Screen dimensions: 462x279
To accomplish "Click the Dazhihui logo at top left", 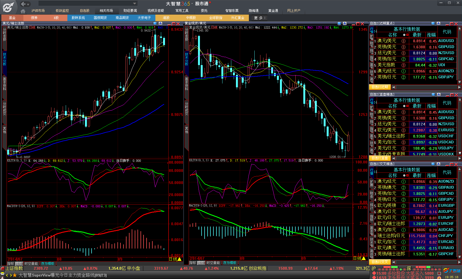I will pyautogui.click(x=9, y=7).
